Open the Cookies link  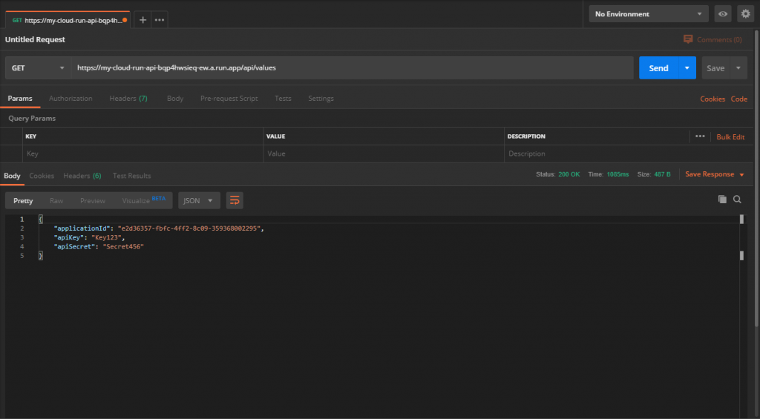pos(712,99)
